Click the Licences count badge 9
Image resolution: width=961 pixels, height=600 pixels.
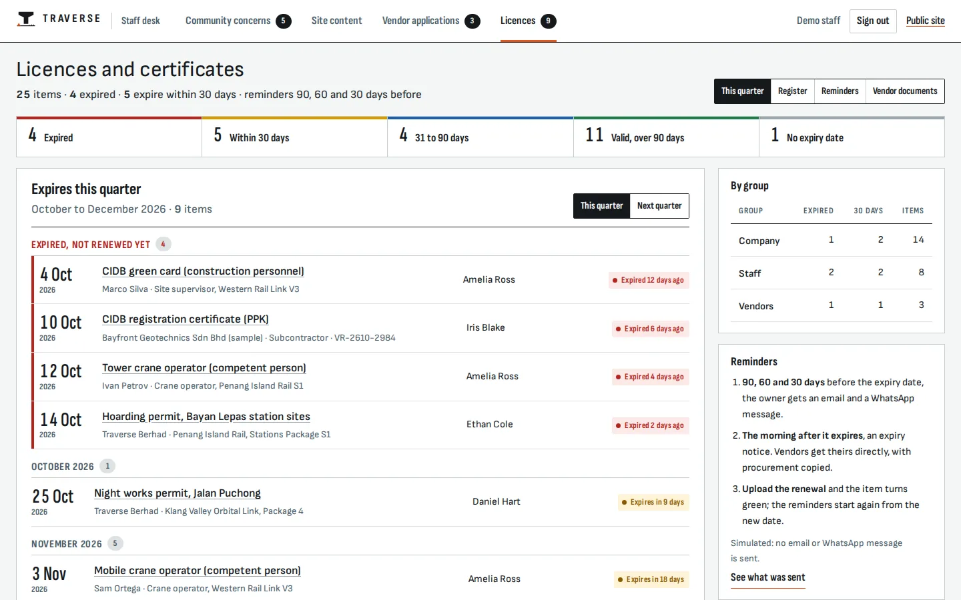[x=549, y=21]
